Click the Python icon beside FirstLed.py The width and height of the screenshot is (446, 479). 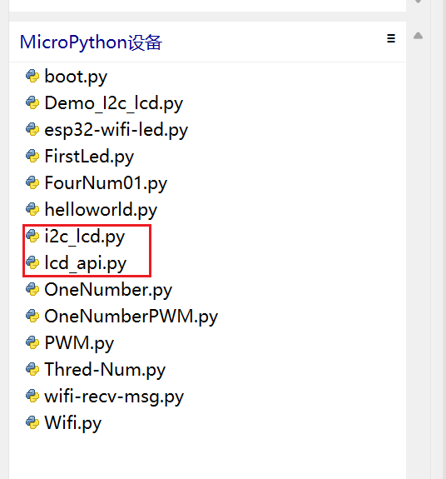(32, 156)
